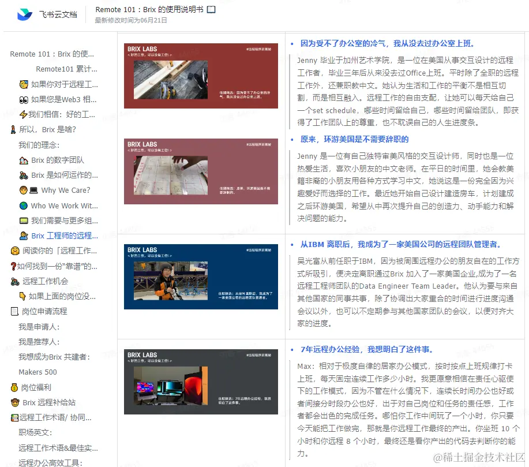Viewport: 529px width, 467px height.
Task: Click the emoji icon before "如果你对于远程工..."
Action: [x=24, y=84]
